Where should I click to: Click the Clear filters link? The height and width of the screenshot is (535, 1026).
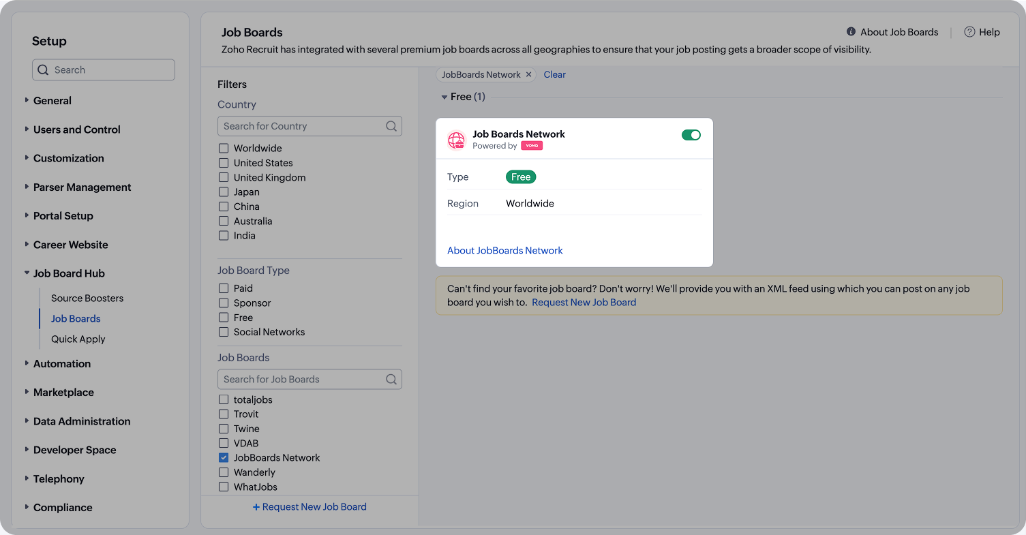coord(555,75)
